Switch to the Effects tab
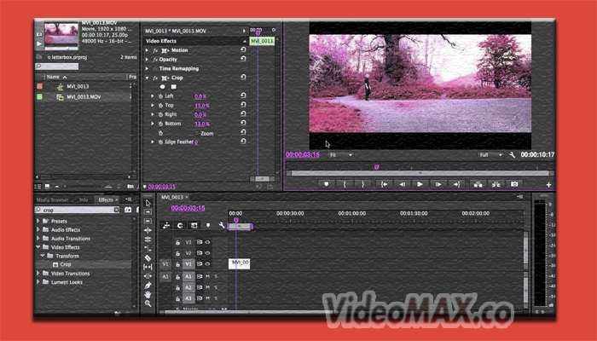Screen dimensions: 597x341 (x=106, y=199)
